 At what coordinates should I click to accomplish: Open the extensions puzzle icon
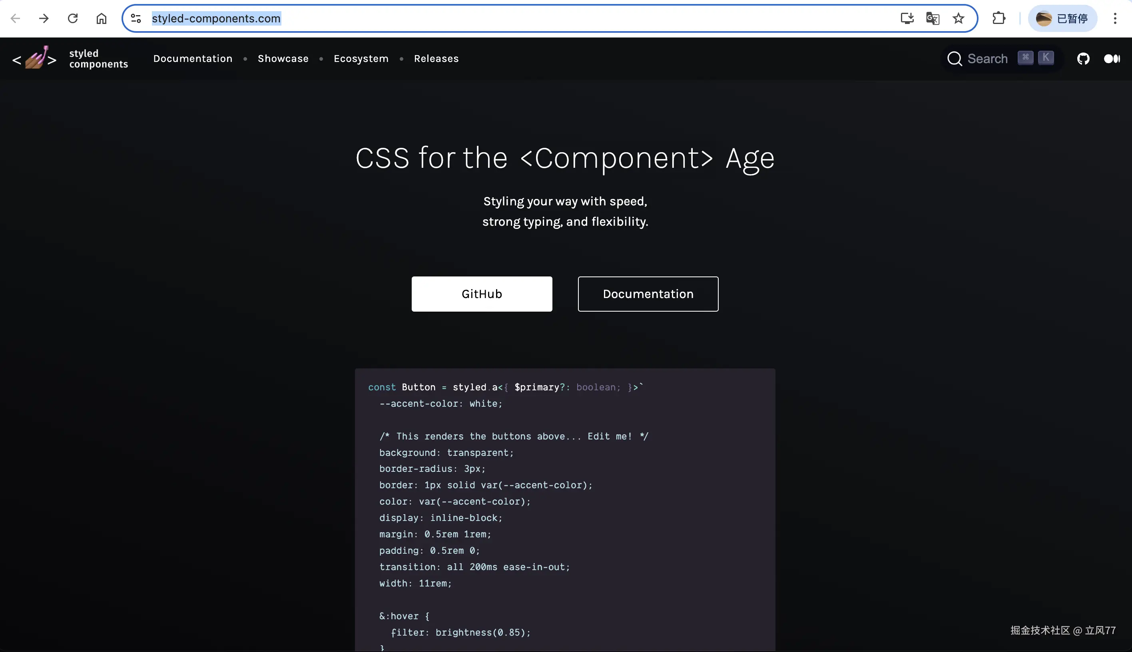[998, 18]
